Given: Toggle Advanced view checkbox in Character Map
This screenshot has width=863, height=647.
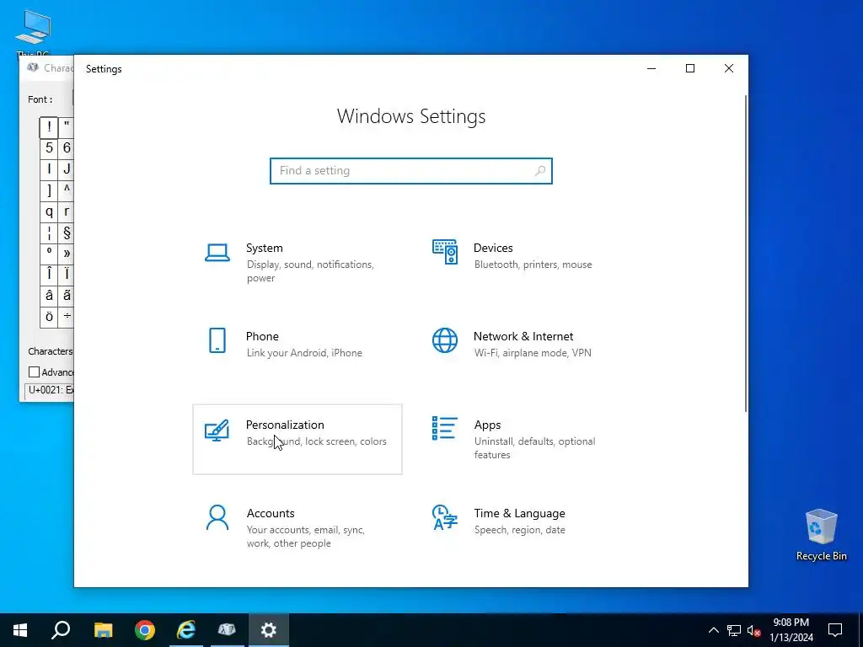Looking at the screenshot, I should tap(34, 372).
